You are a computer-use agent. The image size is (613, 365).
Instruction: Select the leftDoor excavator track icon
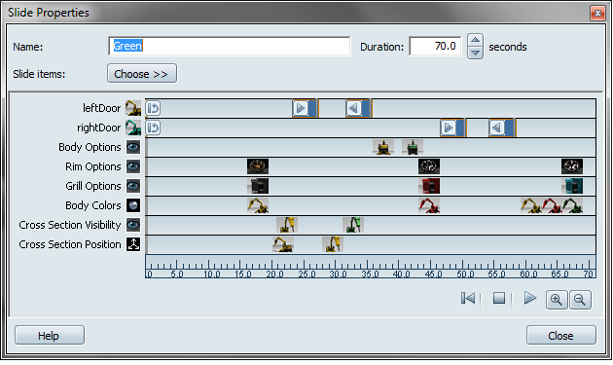pos(133,108)
